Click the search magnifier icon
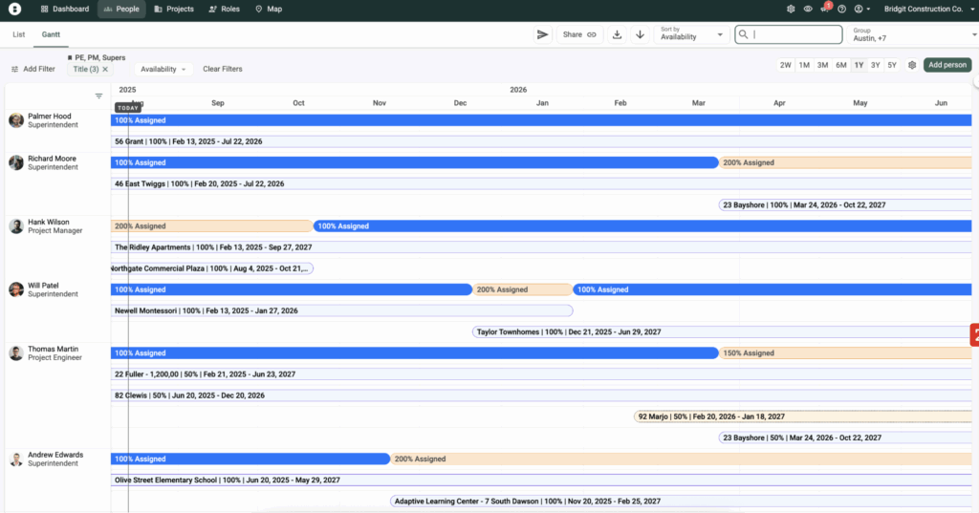Screen dimensions: 979x513 743,34
